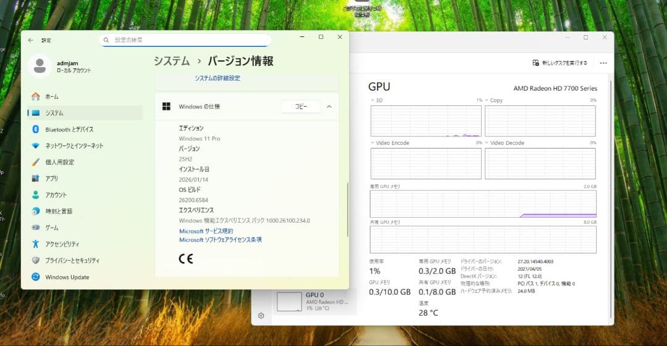This screenshot has height=346, width=667.
Task: Click the Task Manager vertical scrollbar
Action: click(x=611, y=199)
